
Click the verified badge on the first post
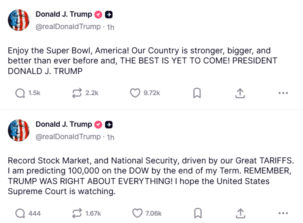coord(98,14)
